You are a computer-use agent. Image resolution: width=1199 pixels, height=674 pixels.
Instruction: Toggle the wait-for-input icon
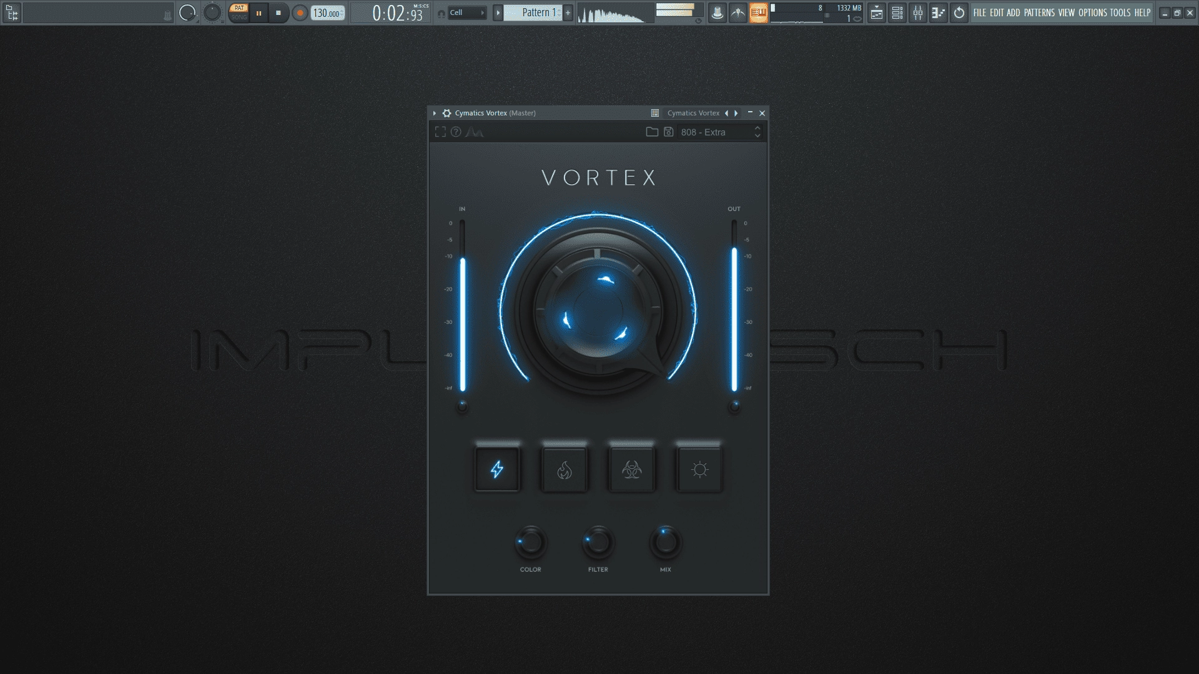click(x=738, y=12)
